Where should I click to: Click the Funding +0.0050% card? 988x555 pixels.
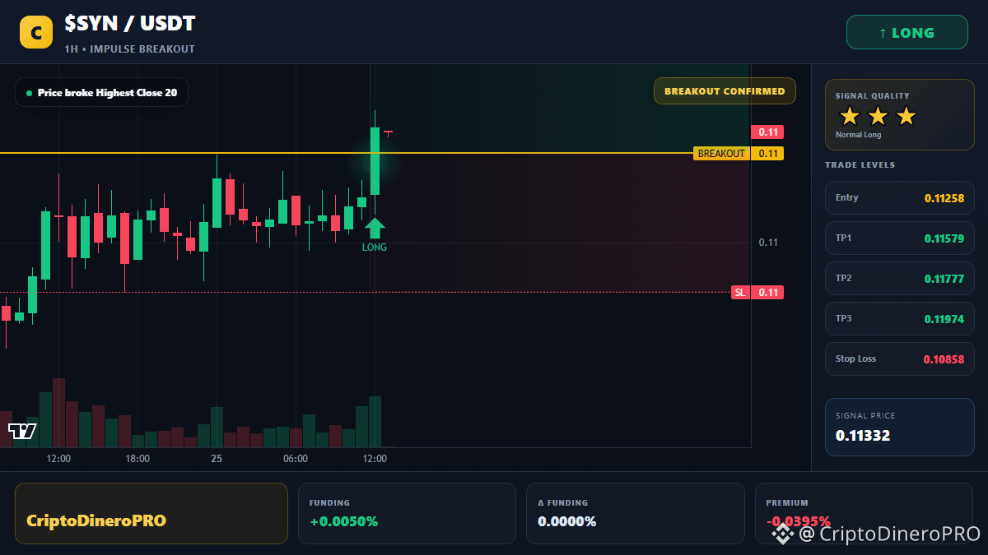tap(407, 513)
